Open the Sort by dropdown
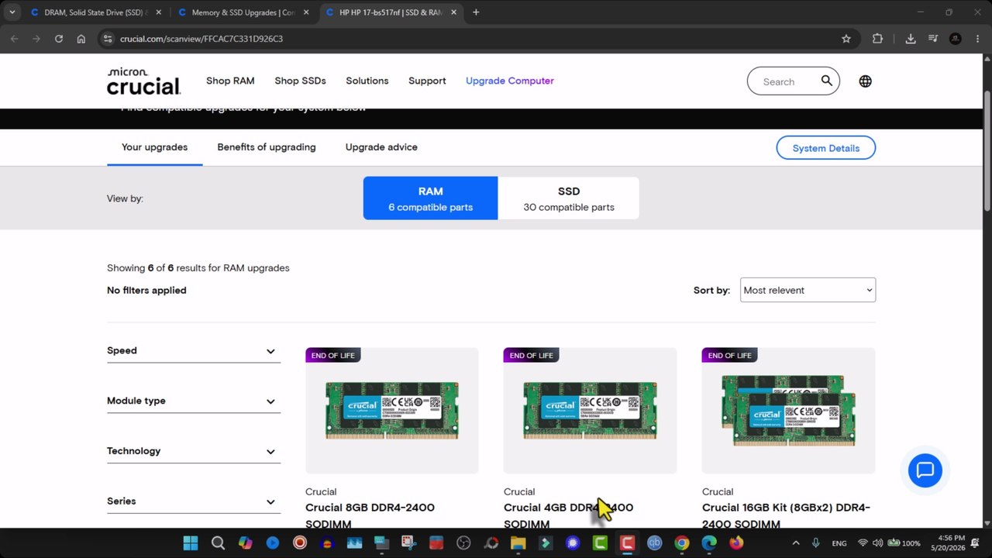Screen dimensions: 992x558 pos(808,290)
